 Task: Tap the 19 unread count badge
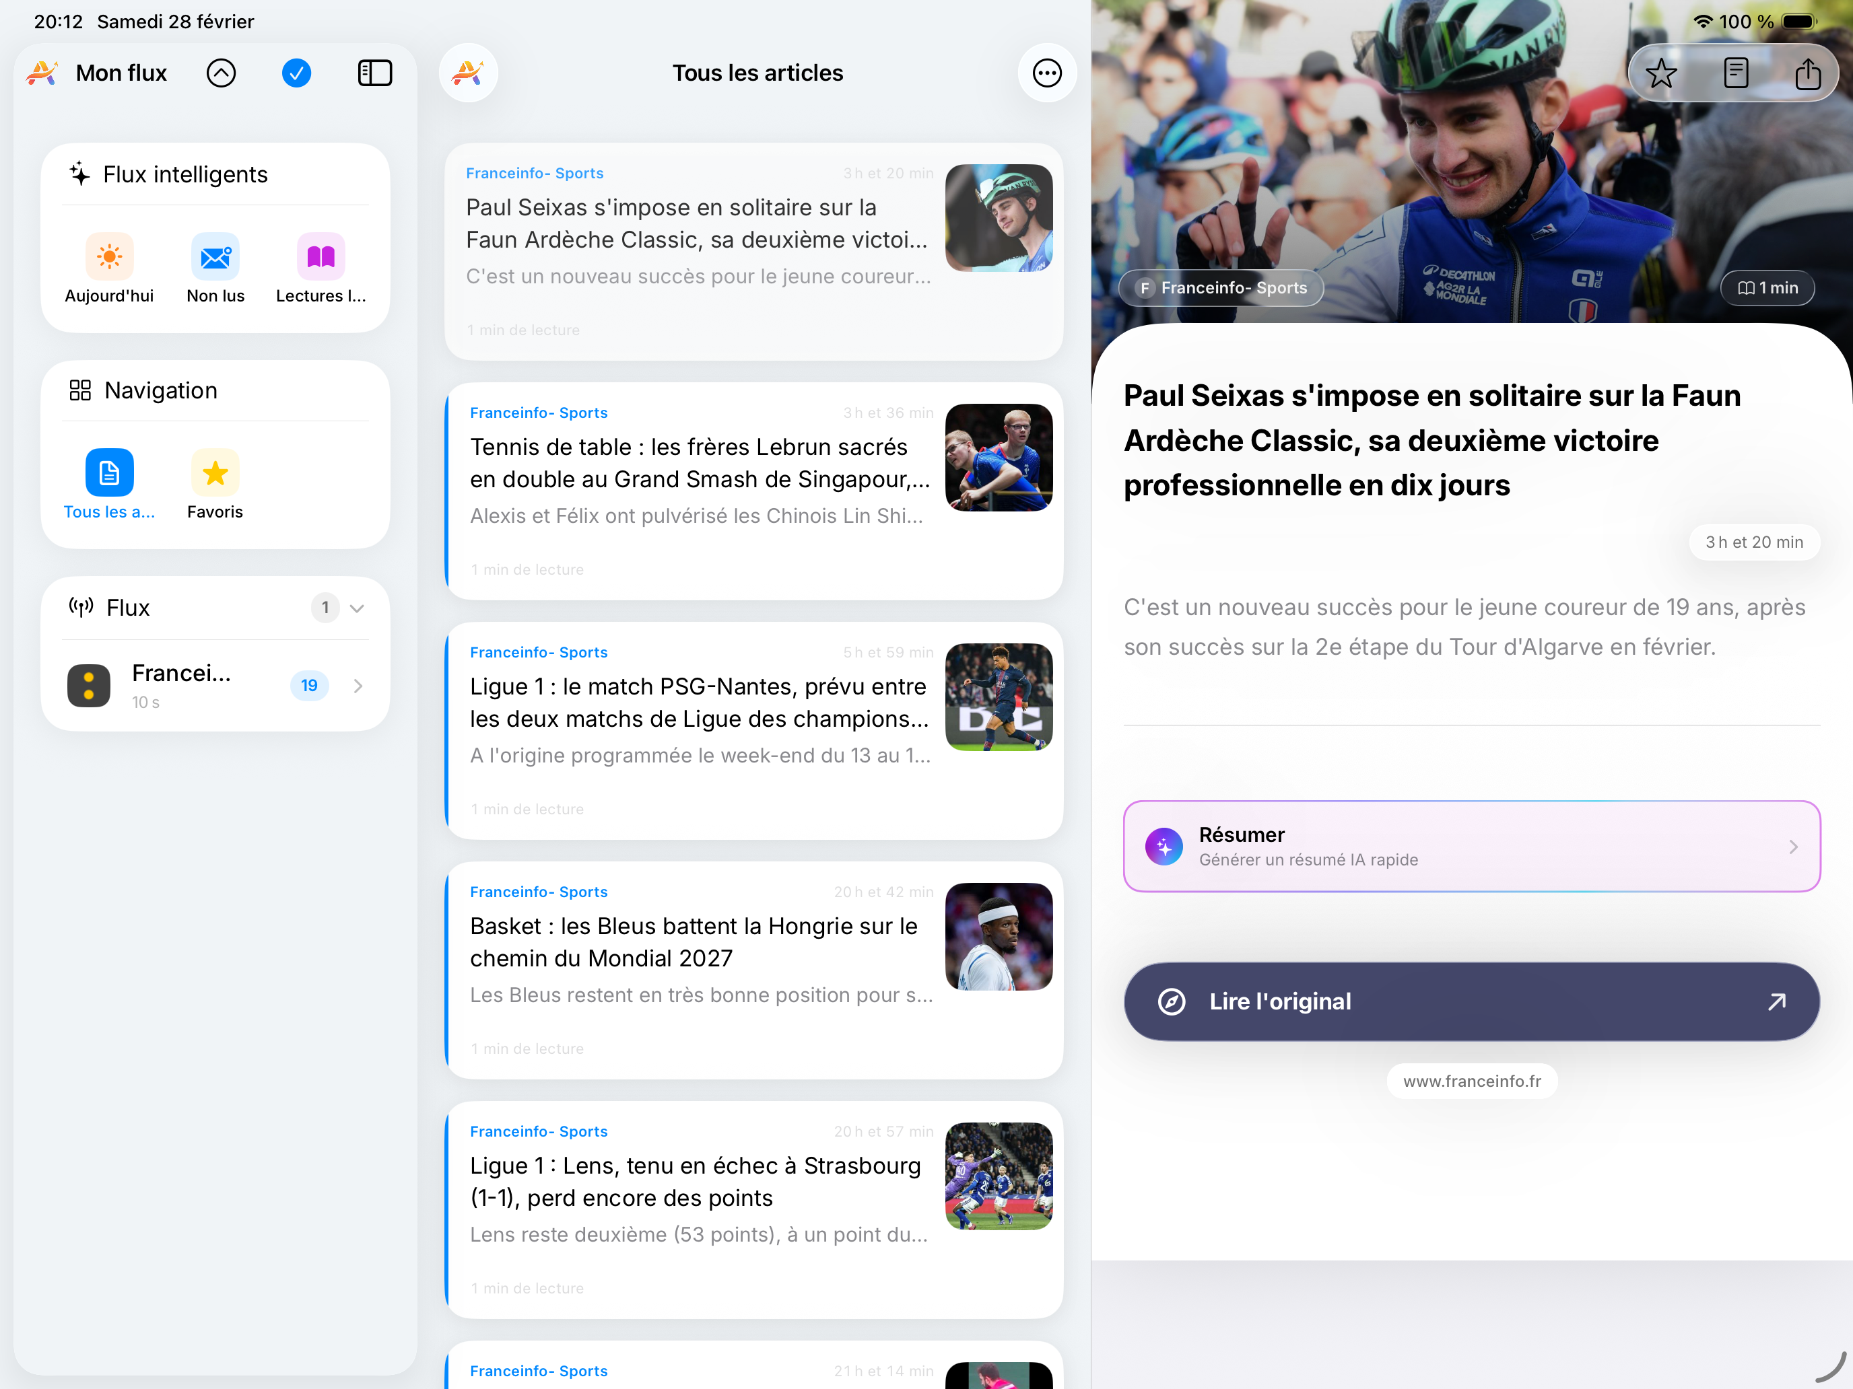(x=309, y=686)
